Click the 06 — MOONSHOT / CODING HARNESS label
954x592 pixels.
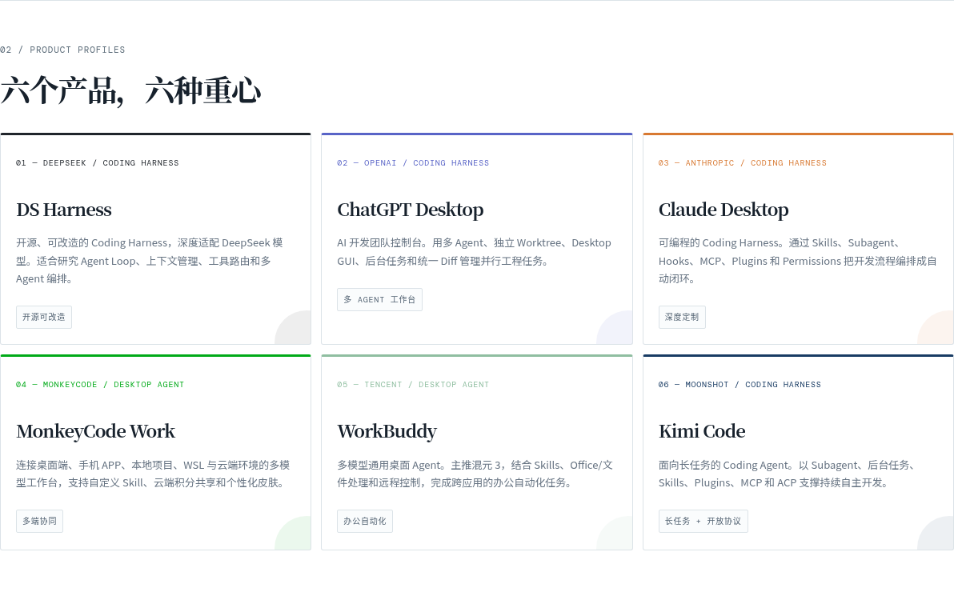pyautogui.click(x=740, y=385)
